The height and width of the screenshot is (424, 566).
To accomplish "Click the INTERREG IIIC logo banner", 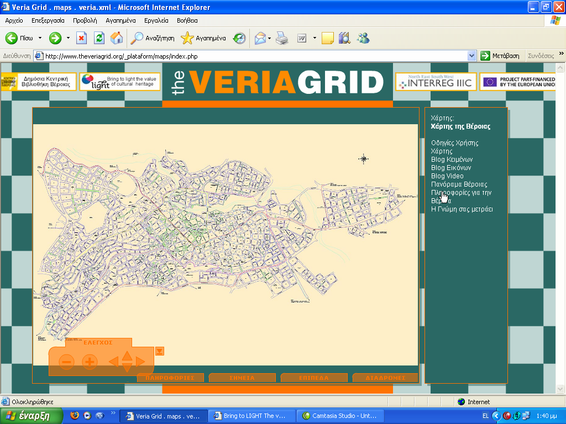I will click(x=436, y=82).
